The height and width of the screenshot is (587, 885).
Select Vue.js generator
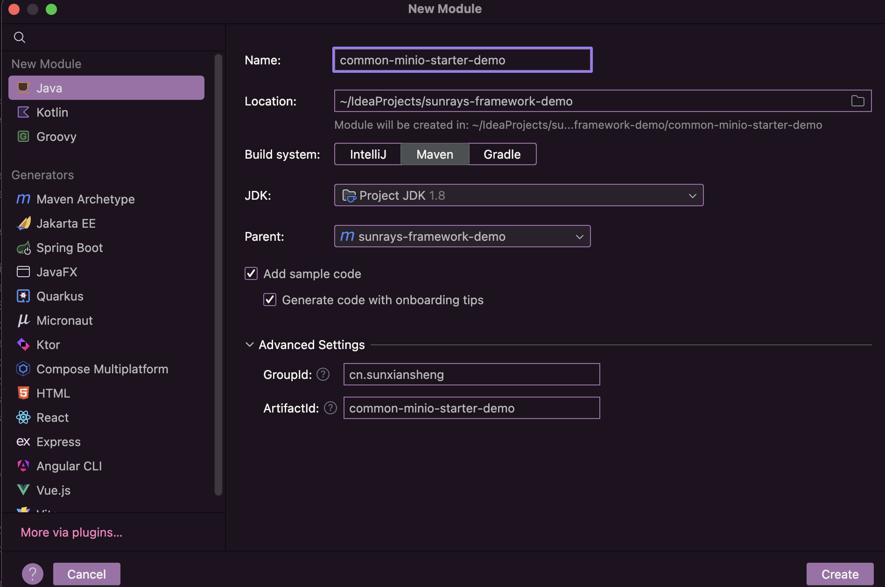pyautogui.click(x=106, y=490)
